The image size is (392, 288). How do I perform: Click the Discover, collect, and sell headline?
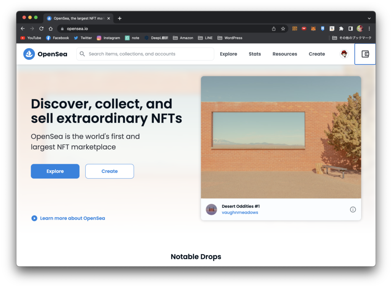coord(106,111)
